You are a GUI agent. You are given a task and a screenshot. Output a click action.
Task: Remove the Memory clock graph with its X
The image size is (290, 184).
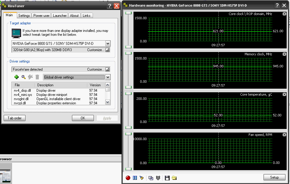(x=284, y=54)
